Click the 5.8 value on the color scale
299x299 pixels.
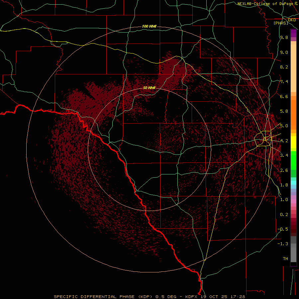[284, 111]
